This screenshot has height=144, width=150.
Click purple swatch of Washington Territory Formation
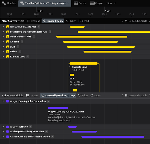8,132
